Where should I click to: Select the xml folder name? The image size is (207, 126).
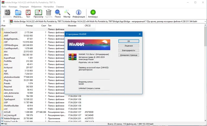click(6, 109)
